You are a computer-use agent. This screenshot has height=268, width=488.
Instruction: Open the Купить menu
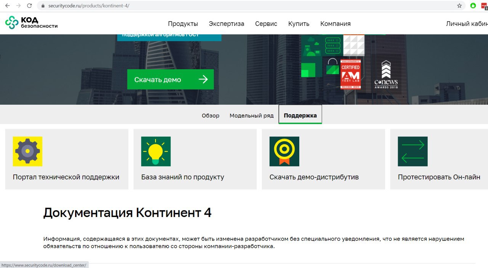point(299,24)
